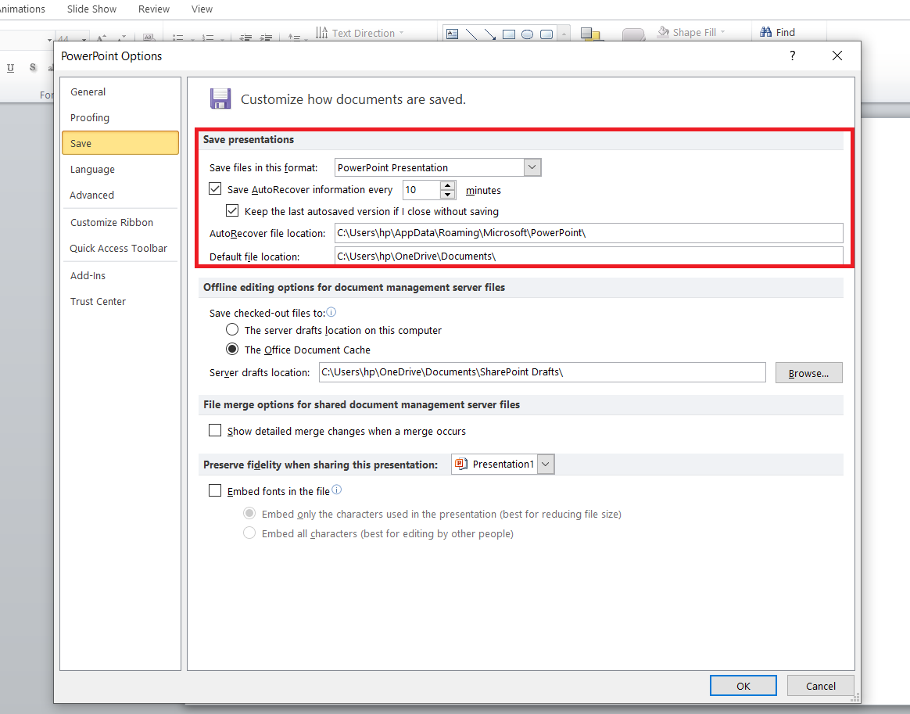Open the Save files in this format dropdown

click(x=532, y=167)
